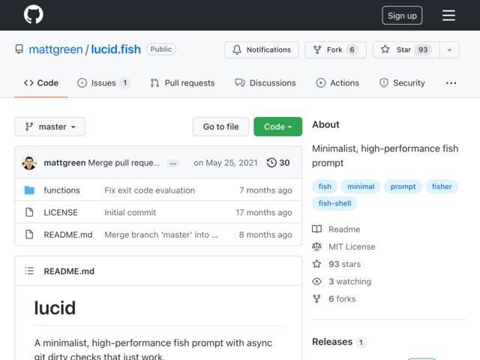Viewport: 480px width, 360px height.
Task: Click the Public visibility badge
Action: [x=161, y=49]
